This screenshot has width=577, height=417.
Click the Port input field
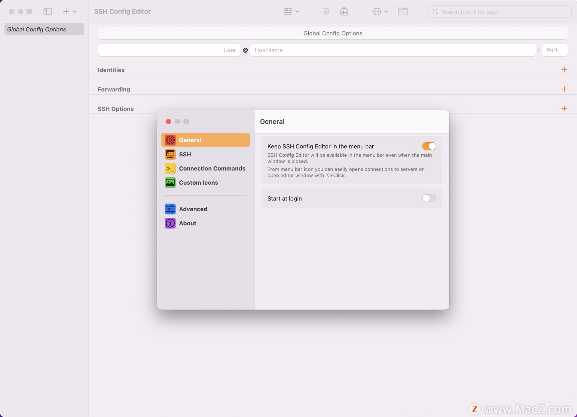pyautogui.click(x=555, y=50)
